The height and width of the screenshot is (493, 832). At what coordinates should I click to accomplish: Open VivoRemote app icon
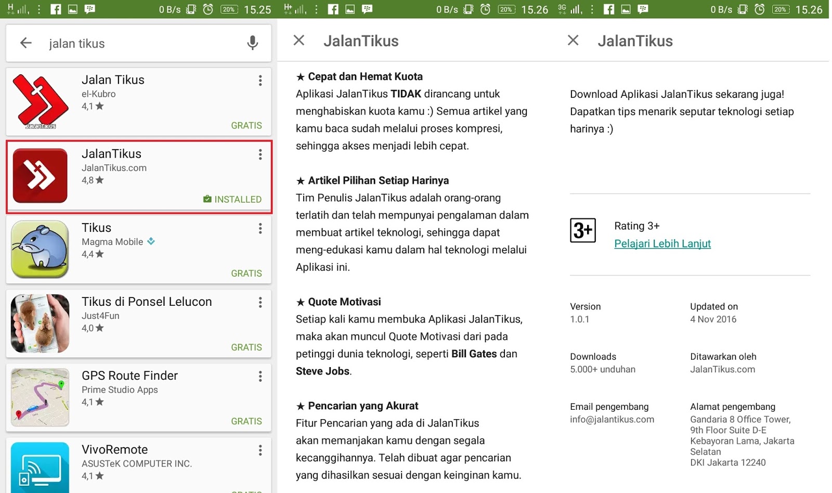click(40, 467)
